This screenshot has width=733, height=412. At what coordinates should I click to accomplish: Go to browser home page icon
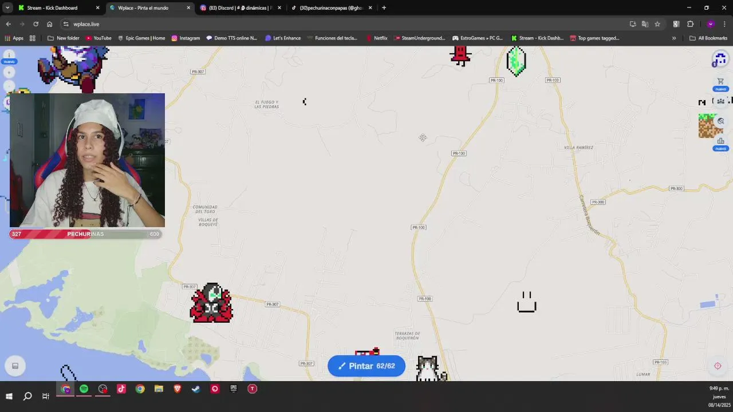click(49, 24)
